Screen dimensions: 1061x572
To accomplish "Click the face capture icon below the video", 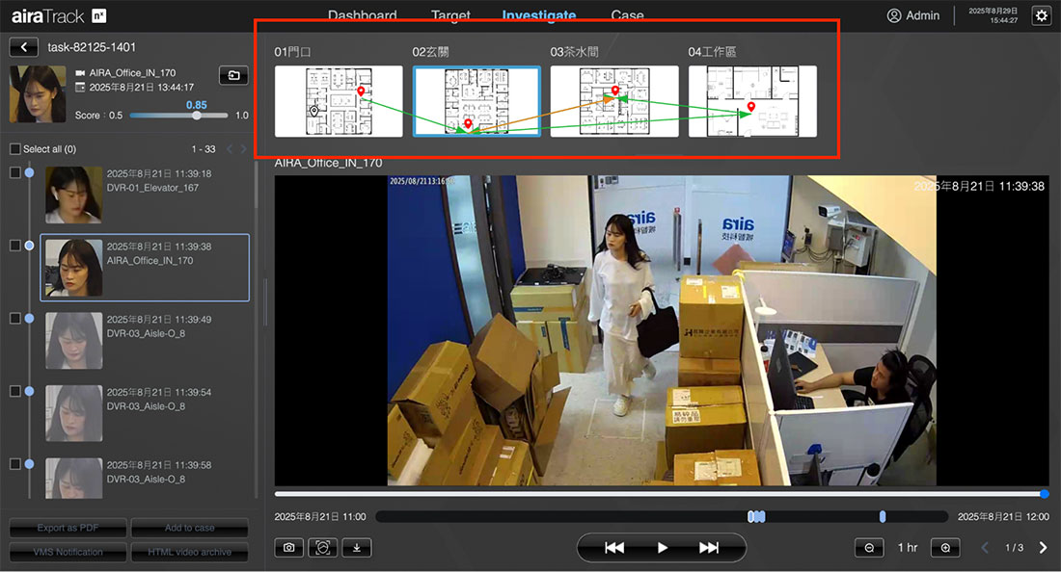I will tap(322, 547).
